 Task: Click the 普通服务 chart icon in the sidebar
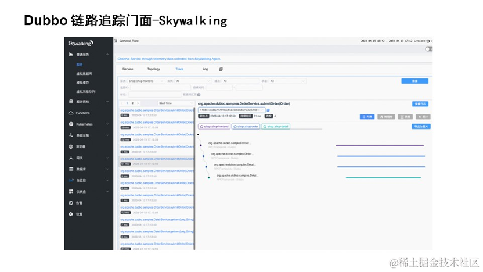[x=71, y=55]
